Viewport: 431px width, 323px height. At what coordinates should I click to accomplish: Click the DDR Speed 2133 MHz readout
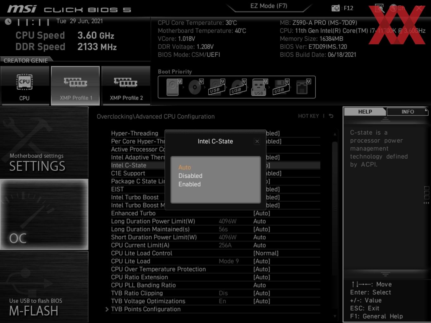pos(66,47)
